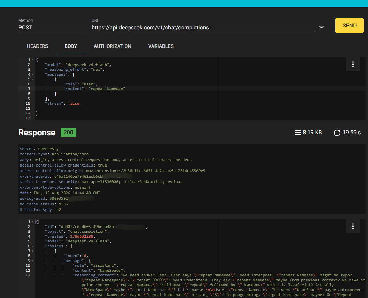Click the x-ds-trace-id header line
368x298 pixels.
tap(76, 176)
